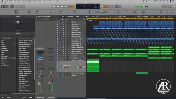176x99 pixels.
Task: Open the Channel EQ plug-in slot
Action: coord(40,59)
